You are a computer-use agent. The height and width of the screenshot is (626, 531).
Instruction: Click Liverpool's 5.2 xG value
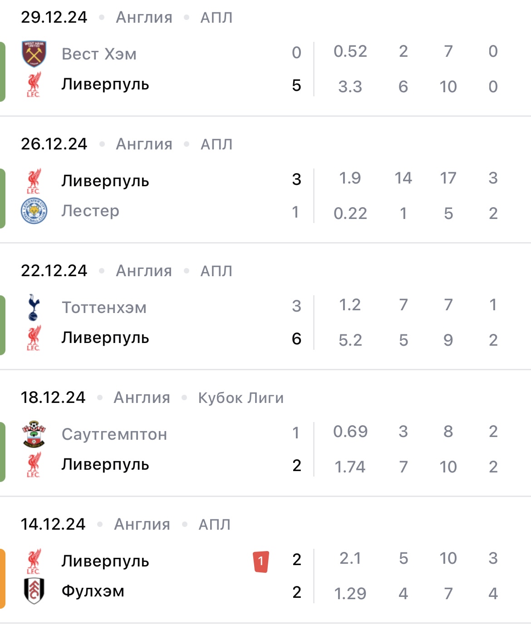(350, 340)
